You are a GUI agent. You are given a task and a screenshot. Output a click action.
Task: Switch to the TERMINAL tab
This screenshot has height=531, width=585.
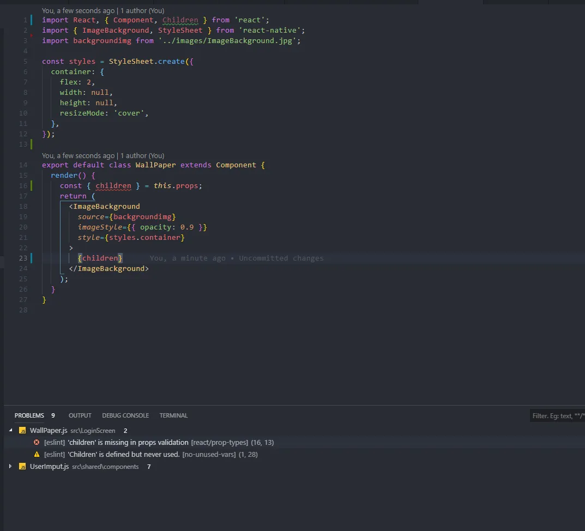(173, 415)
